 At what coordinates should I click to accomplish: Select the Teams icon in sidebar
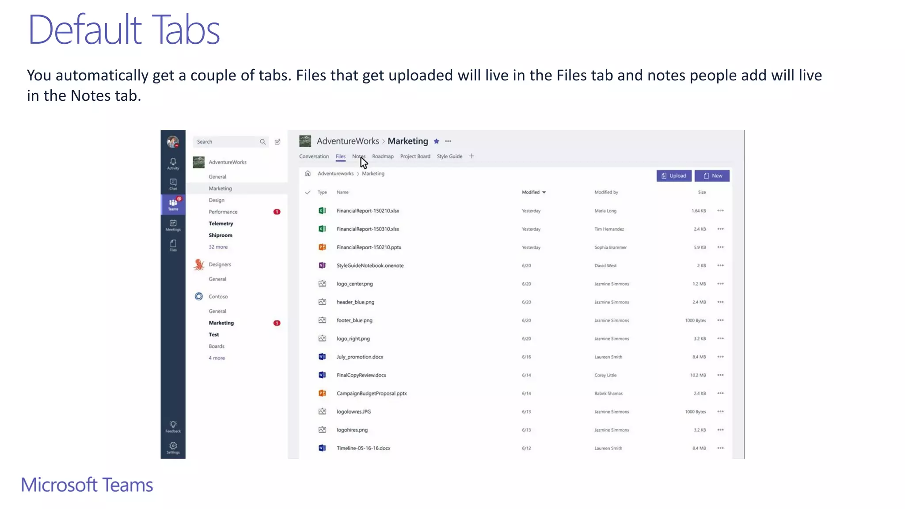pyautogui.click(x=173, y=205)
